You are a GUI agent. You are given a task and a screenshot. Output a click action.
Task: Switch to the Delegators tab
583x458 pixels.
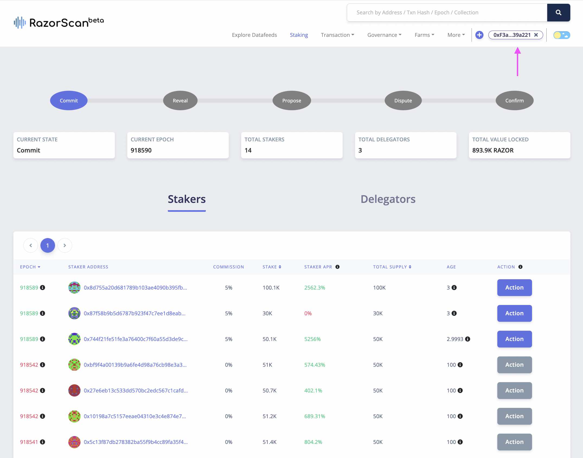click(388, 199)
